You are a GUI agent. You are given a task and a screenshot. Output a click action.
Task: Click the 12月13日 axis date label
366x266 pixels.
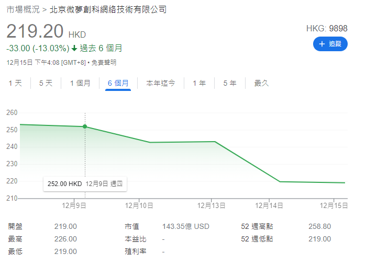tap(211, 206)
